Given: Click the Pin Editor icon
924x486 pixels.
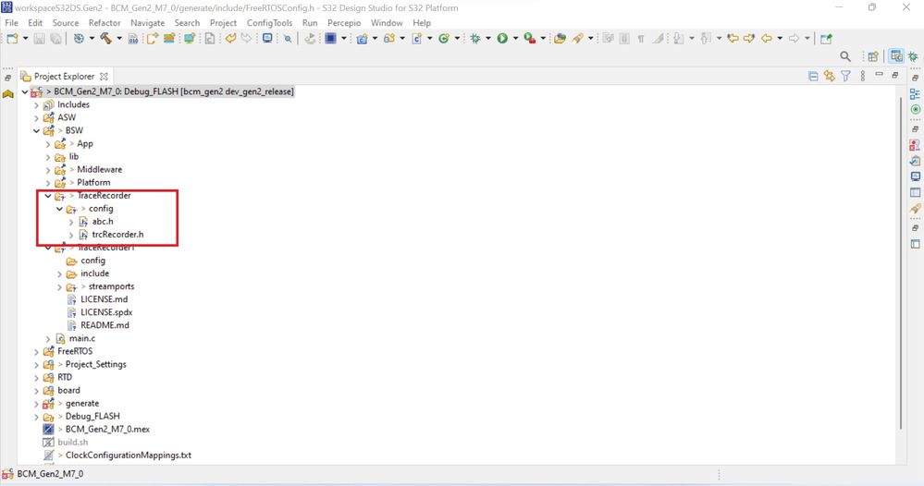Looking at the screenshot, I should point(826,39).
